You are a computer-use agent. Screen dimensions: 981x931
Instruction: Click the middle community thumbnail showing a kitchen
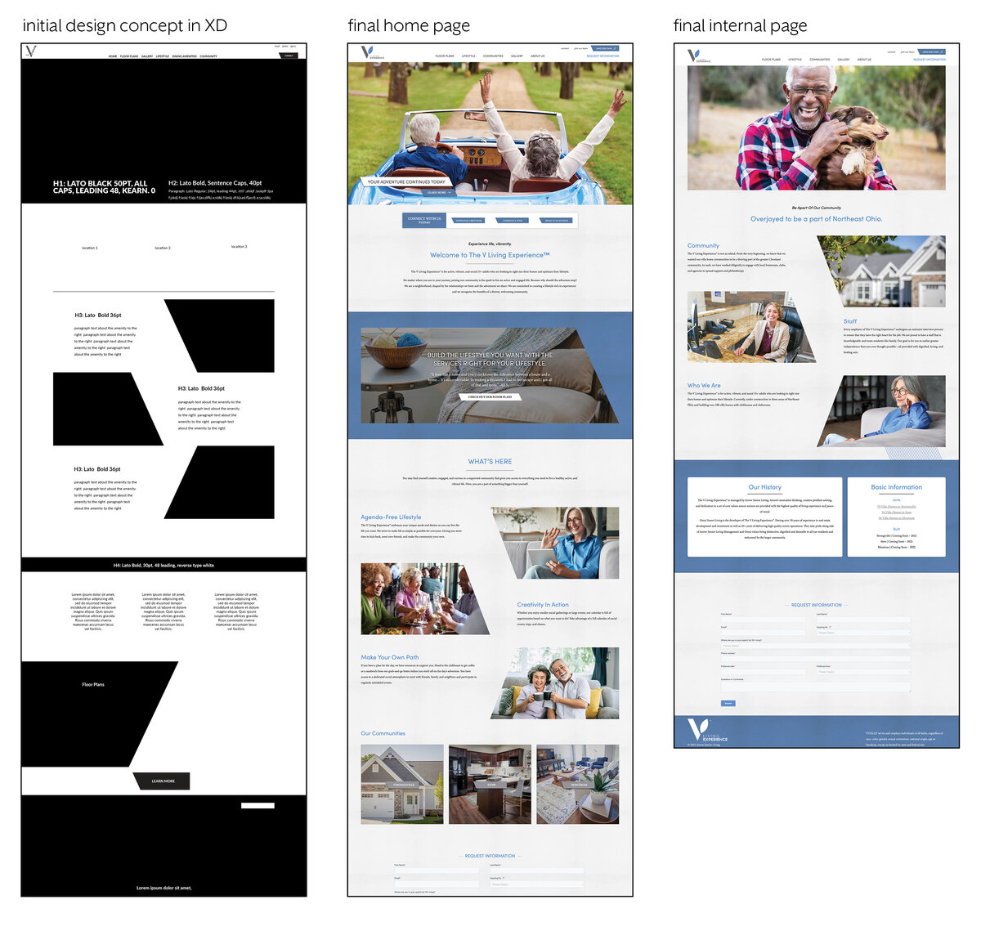point(490,784)
